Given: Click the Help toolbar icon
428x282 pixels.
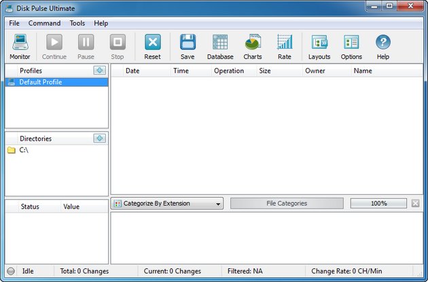Looking at the screenshot, I should click(x=383, y=46).
